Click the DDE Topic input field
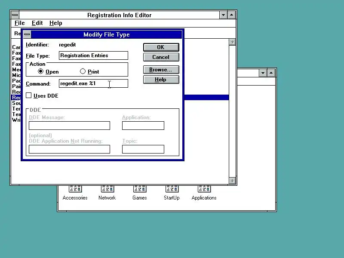The width and height of the screenshot is (344, 258). click(143, 149)
